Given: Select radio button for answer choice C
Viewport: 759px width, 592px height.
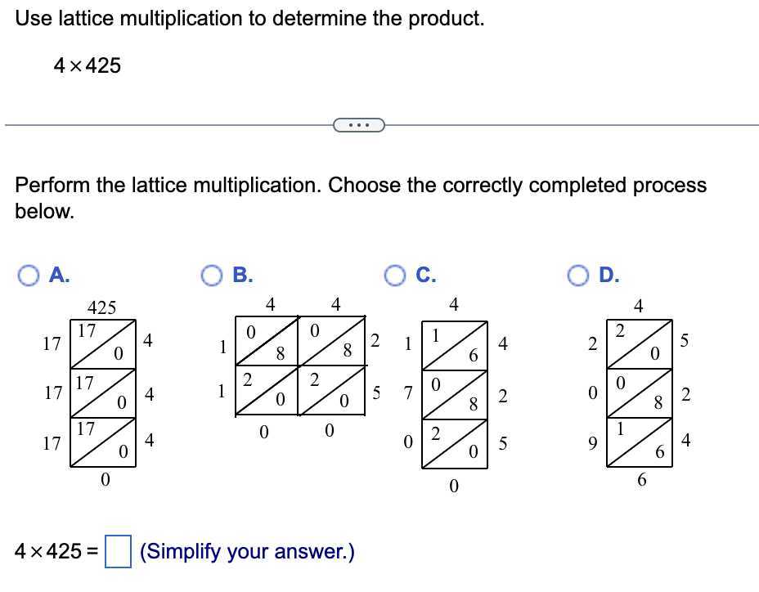Looking at the screenshot, I should click(x=396, y=276).
